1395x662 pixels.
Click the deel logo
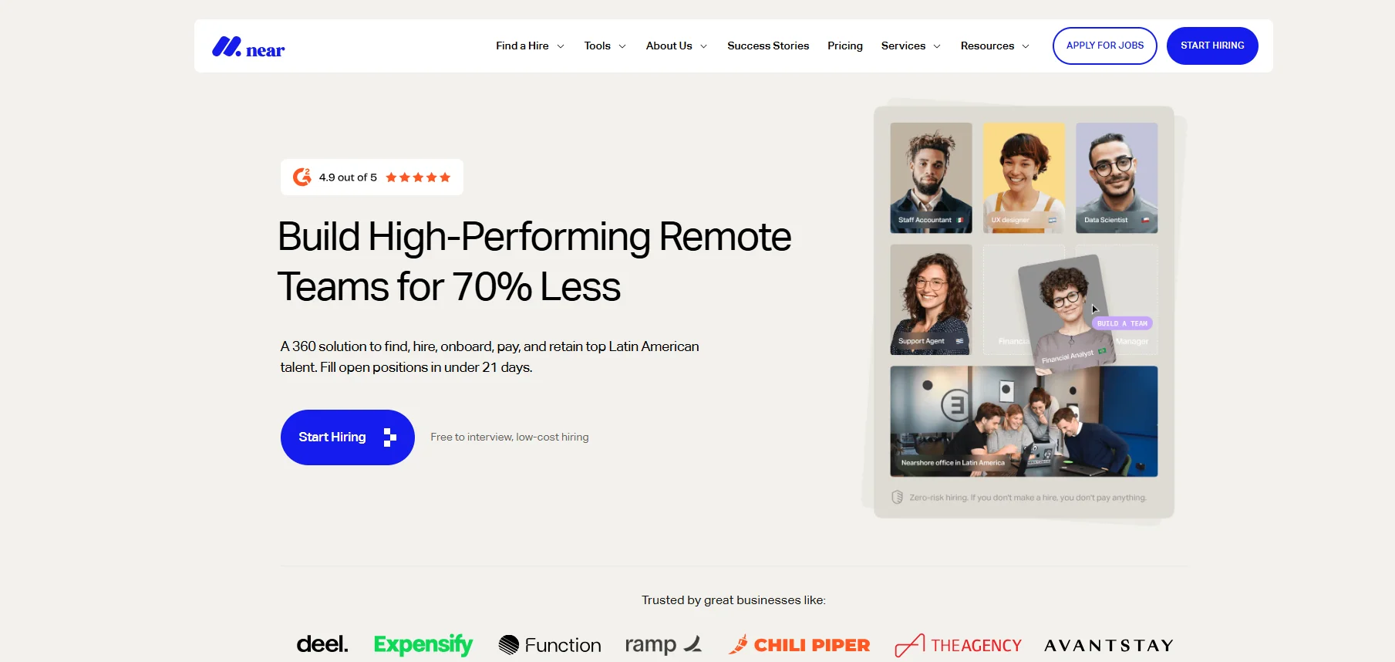point(322,644)
